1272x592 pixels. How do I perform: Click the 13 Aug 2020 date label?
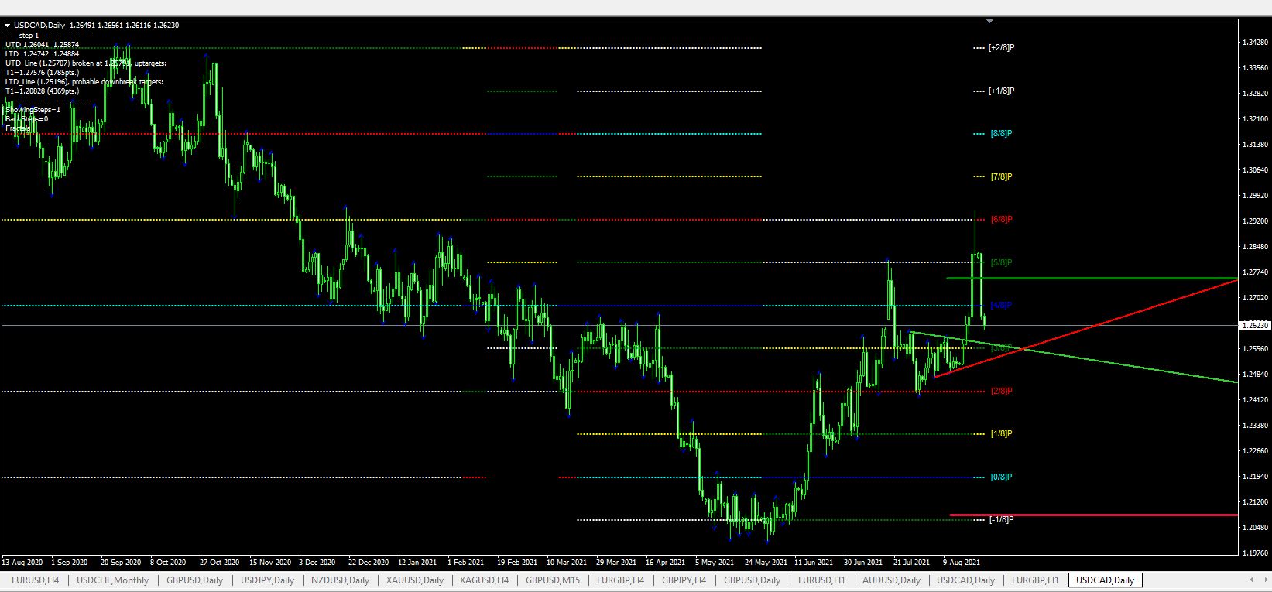pos(22,563)
